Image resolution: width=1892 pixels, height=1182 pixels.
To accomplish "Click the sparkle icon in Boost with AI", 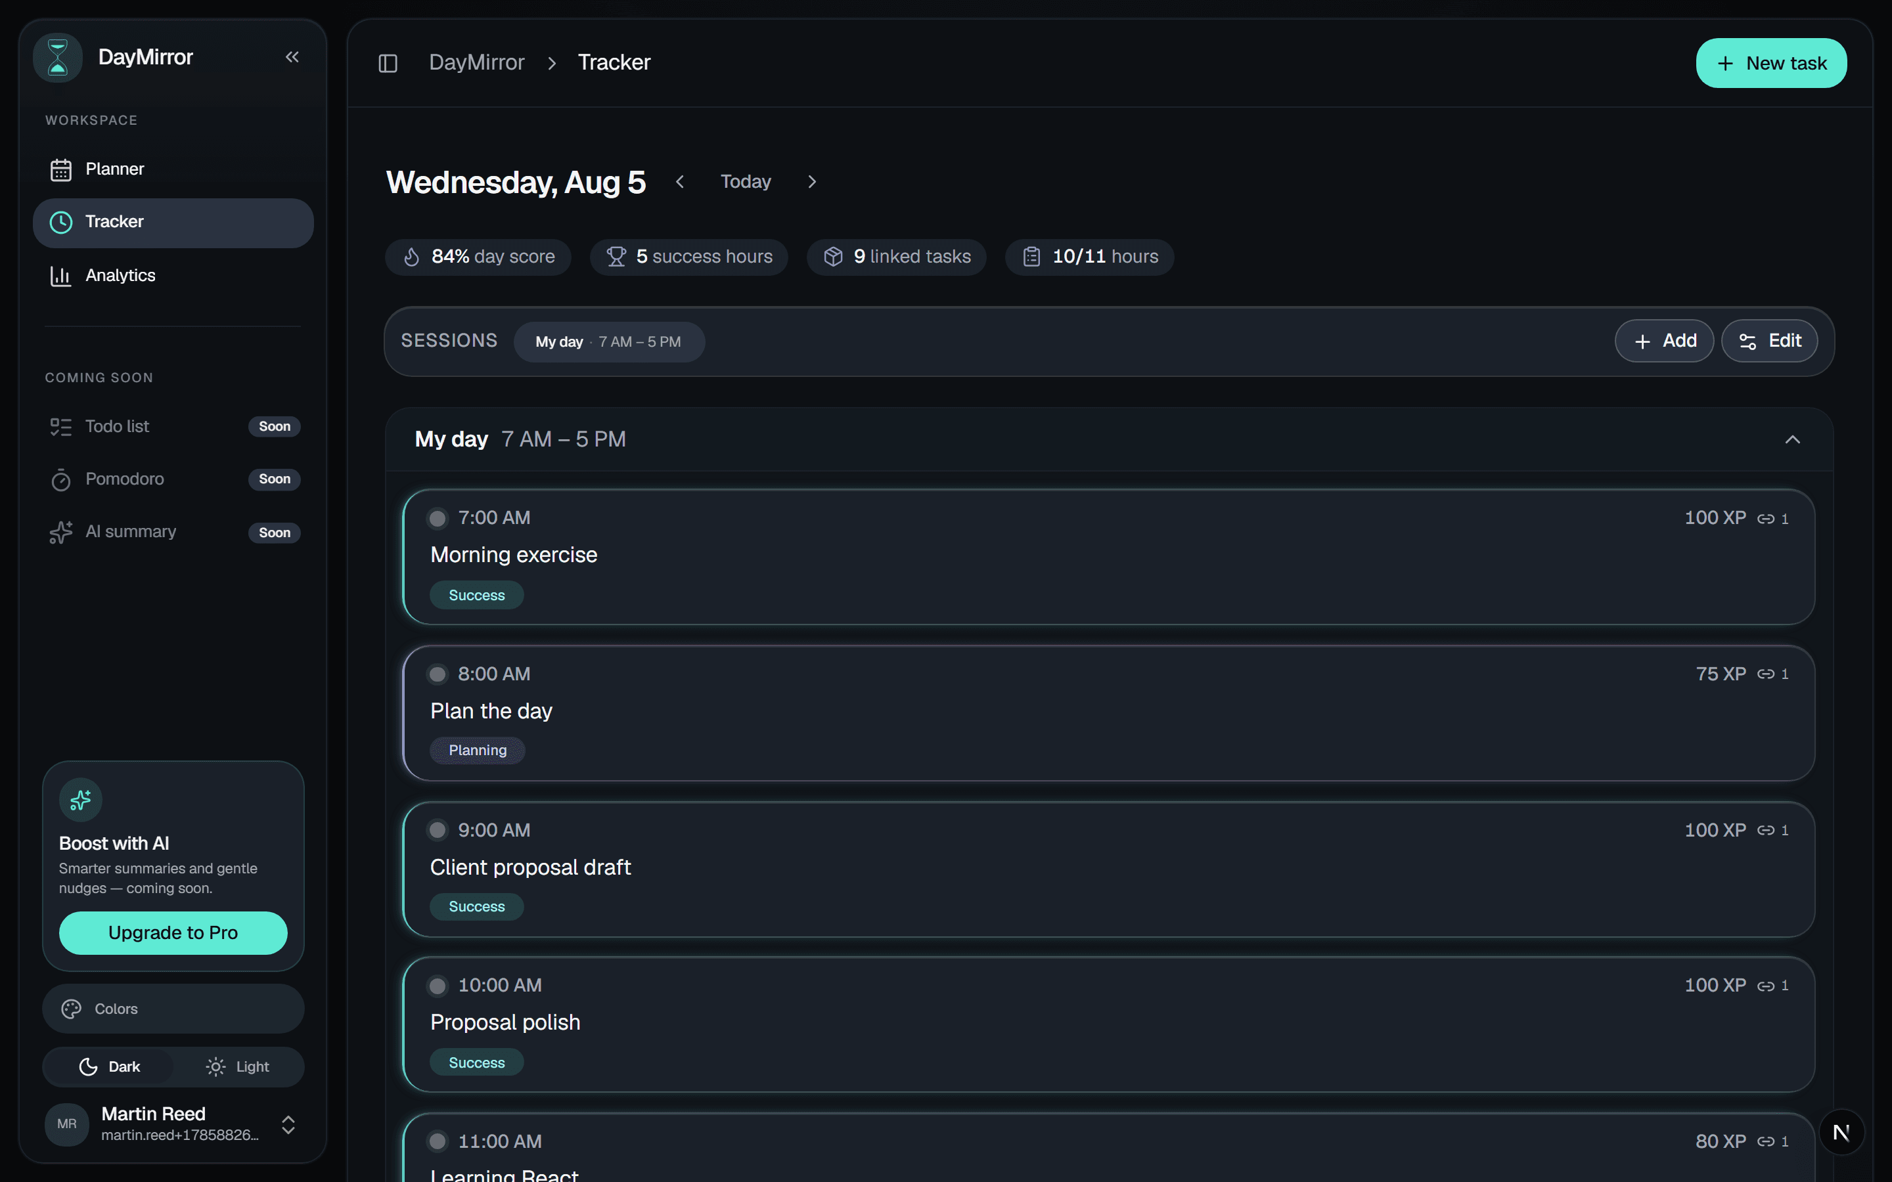I will [81, 800].
